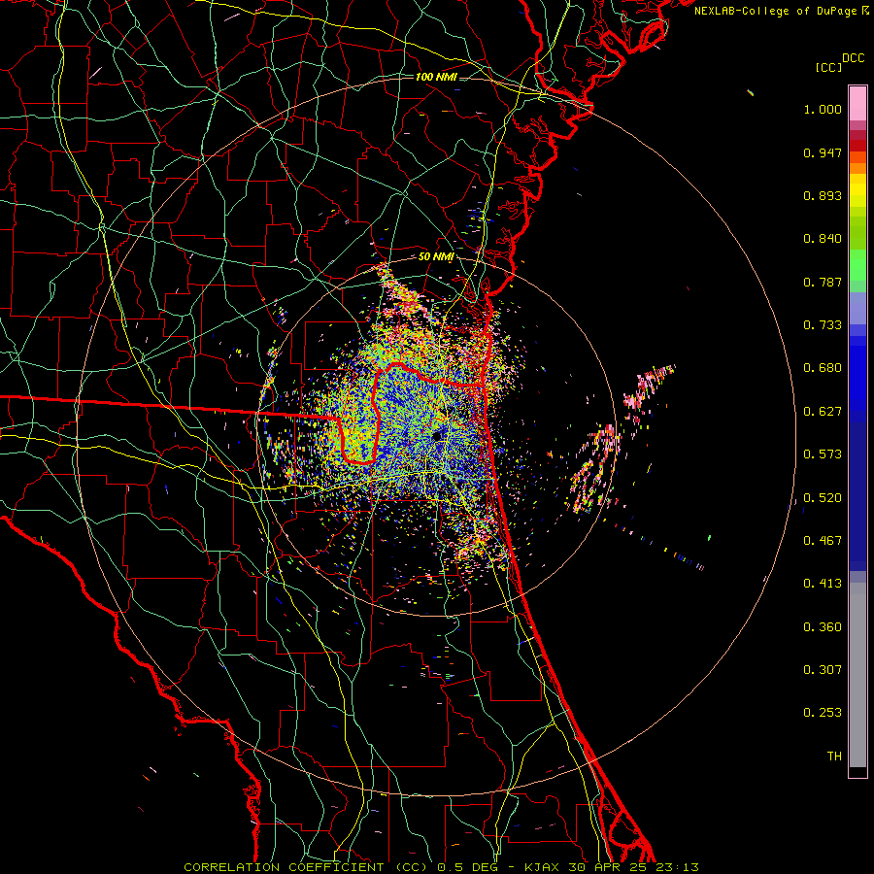Click the 0.253 scale value
The width and height of the screenshot is (874, 874).
tap(823, 713)
